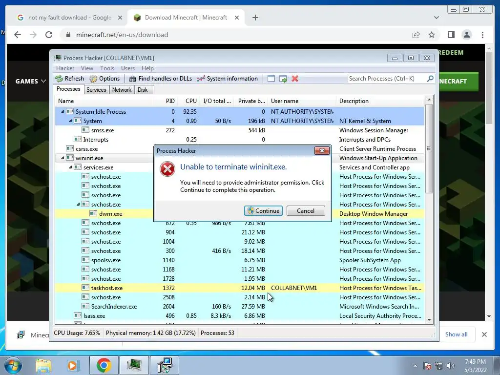The image size is (500, 375).
Task: Click Physical memory in the status bar
Action: point(150,333)
